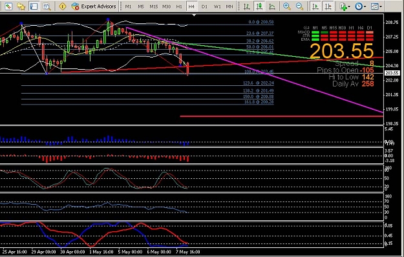The image size is (404, 257).
Task: Click the 199.85 price axis label
Action: (x=392, y=109)
